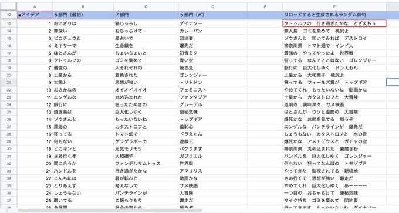Select the '元気モリモリ' cell
399x213 pixels.
[x=146, y=149]
